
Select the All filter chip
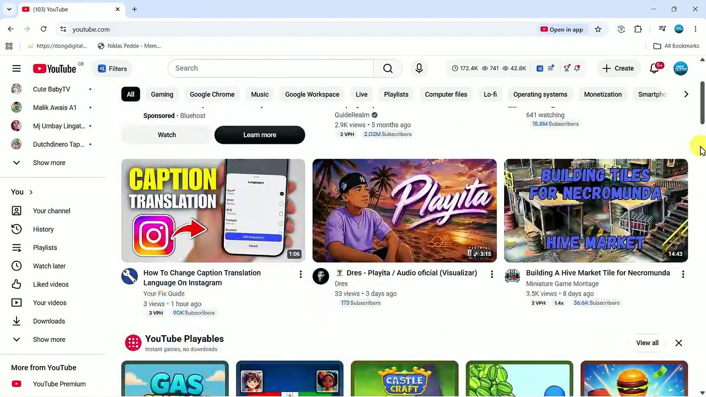131,94
